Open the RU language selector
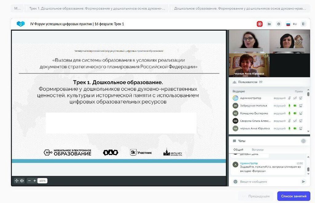The width and height of the screenshot is (315, 203). pyautogui.click(x=291, y=24)
